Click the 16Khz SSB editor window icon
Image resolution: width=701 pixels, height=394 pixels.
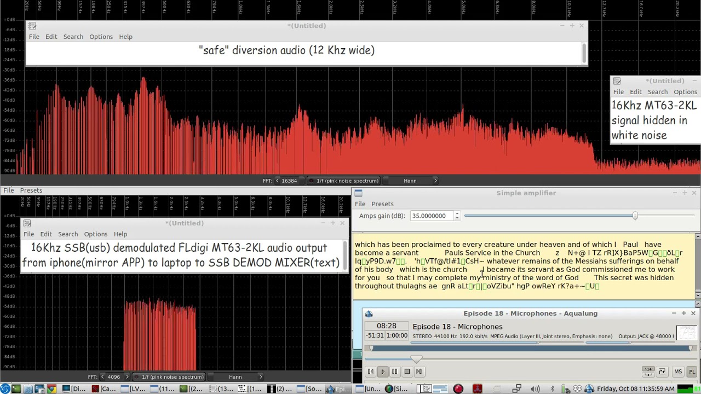pyautogui.click(x=27, y=223)
